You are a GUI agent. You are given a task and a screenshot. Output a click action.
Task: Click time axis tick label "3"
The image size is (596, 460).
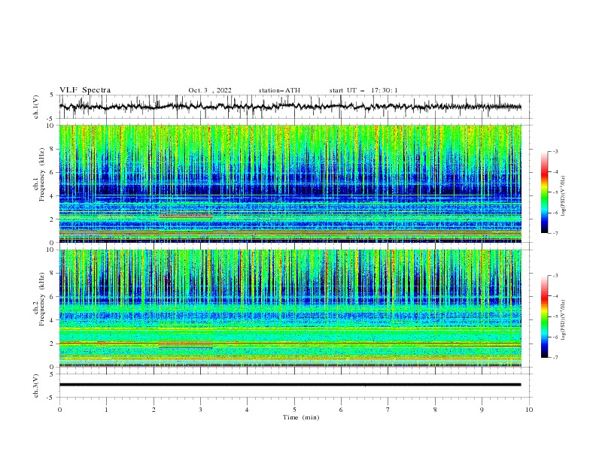(200, 410)
